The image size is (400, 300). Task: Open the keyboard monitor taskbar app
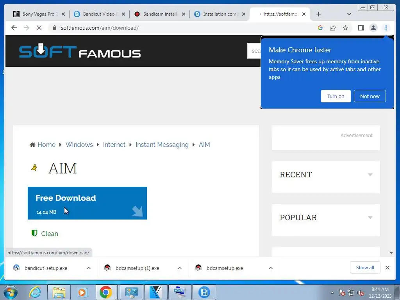pyautogui.click(x=180, y=292)
